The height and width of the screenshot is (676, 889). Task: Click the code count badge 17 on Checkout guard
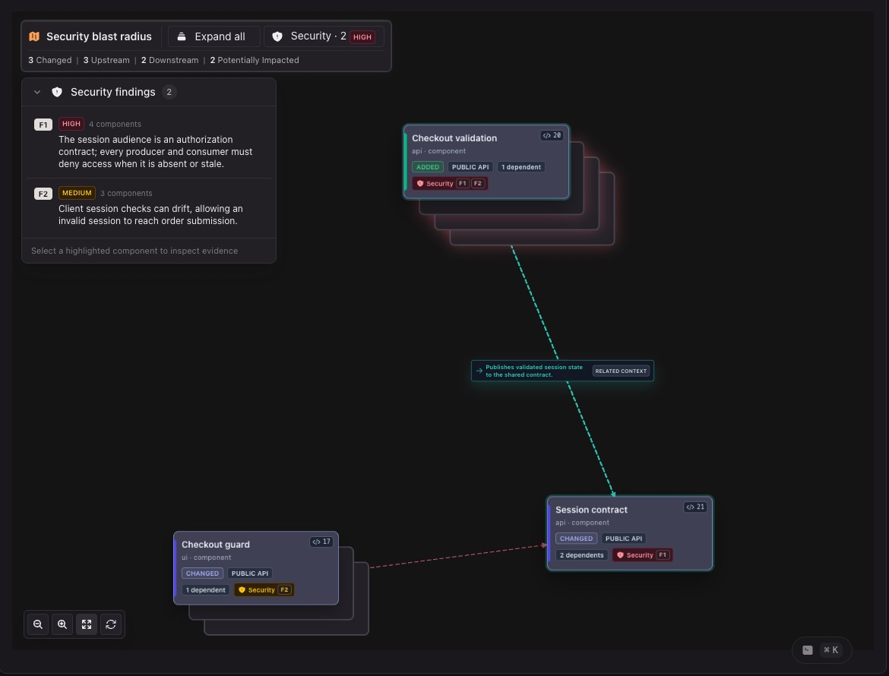coord(321,542)
